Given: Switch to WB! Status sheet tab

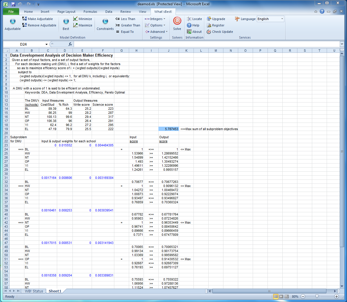Looking at the screenshot, I should tap(34, 291).
